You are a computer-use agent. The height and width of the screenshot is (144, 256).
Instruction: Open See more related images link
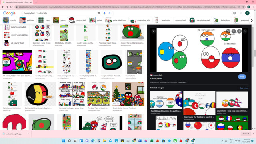pyautogui.click(x=244, y=88)
